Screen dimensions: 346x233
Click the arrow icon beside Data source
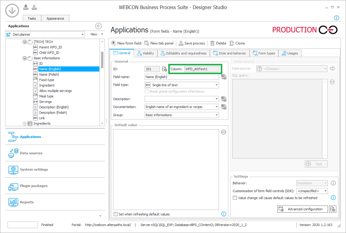pos(332,68)
